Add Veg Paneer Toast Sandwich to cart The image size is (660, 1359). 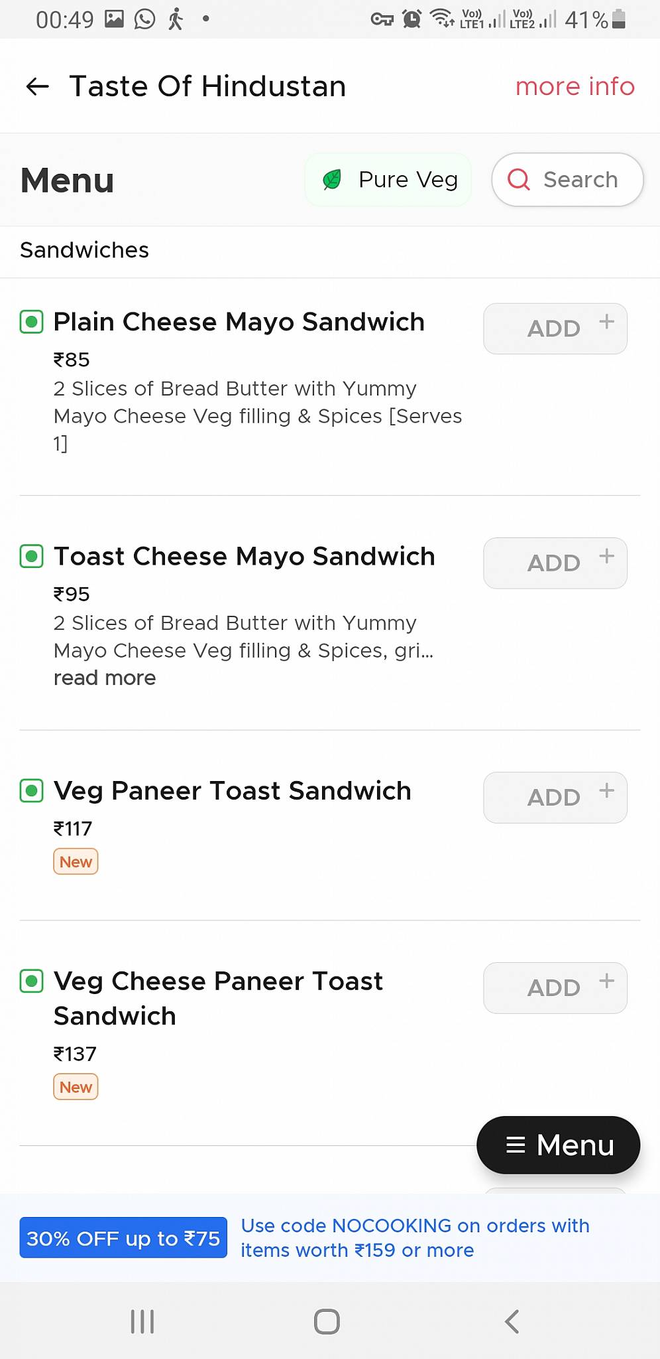point(555,797)
